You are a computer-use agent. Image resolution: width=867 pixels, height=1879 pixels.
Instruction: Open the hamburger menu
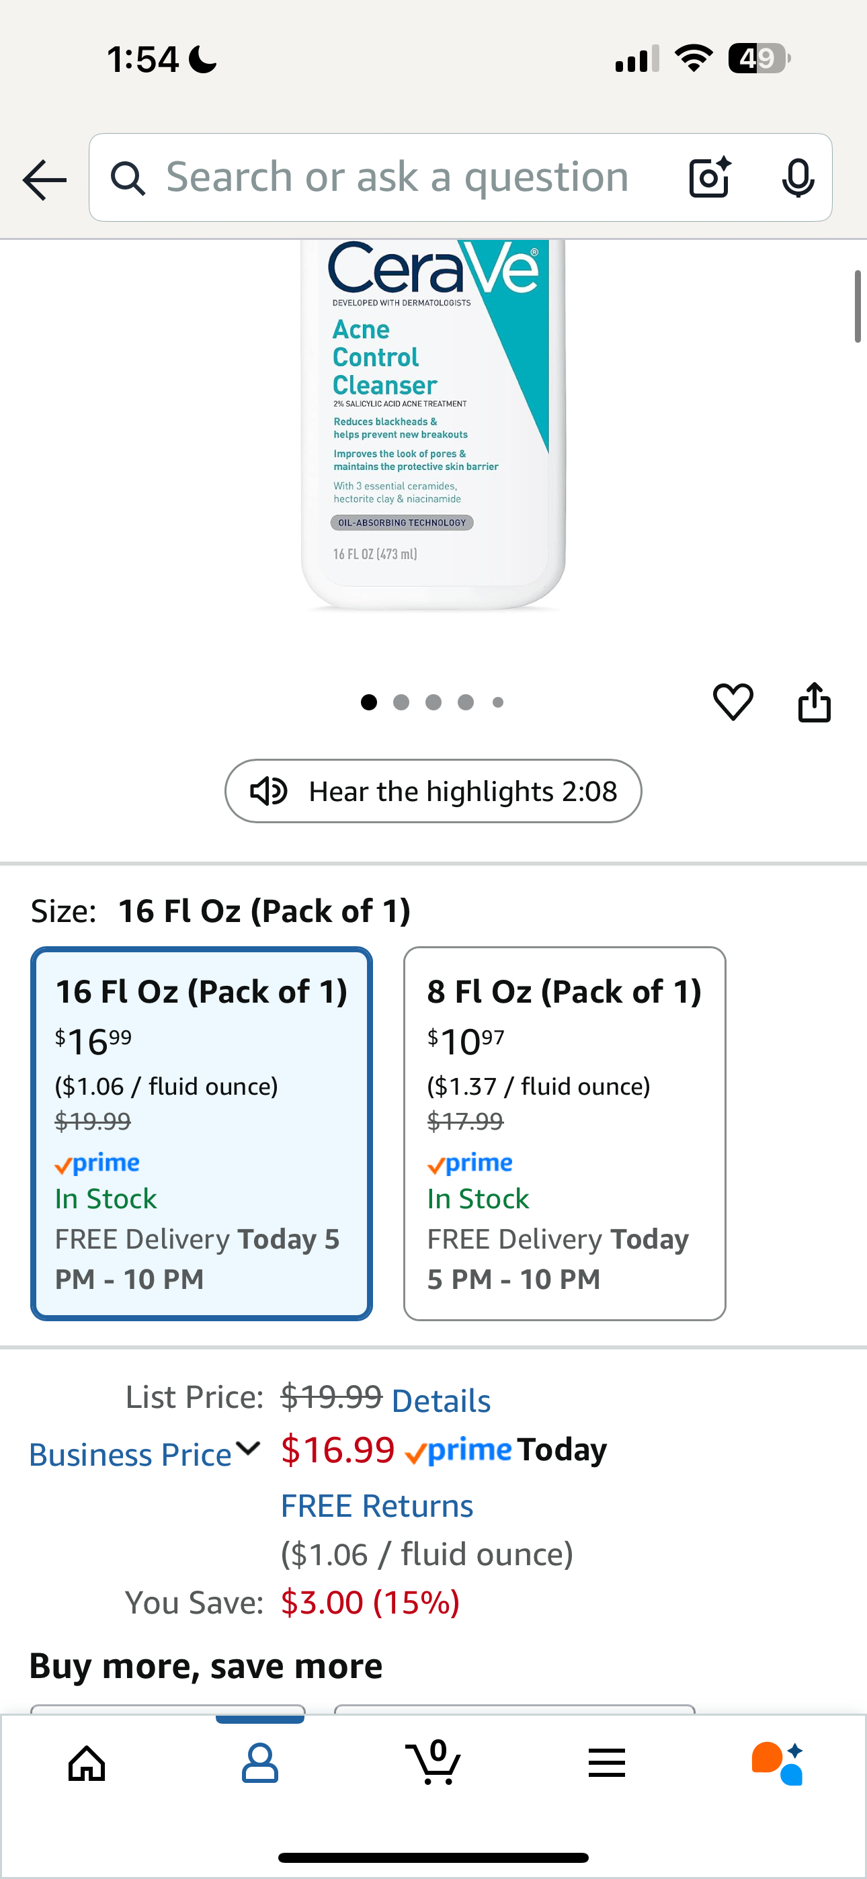(606, 1763)
